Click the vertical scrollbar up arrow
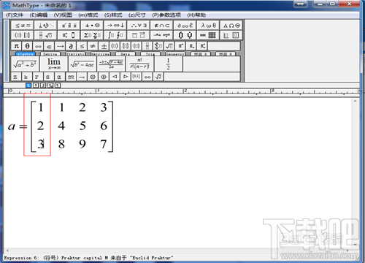Image resolution: width=365 pixels, height=263 pixels. 356,101
